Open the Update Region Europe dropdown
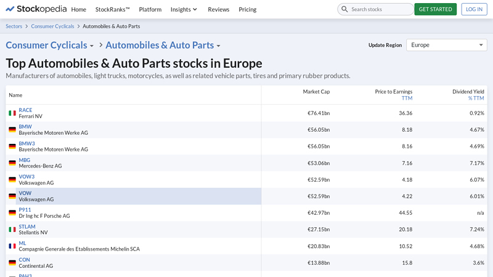 tap(446, 45)
